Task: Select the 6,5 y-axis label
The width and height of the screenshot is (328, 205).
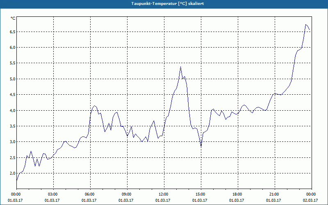Action: click(12, 32)
